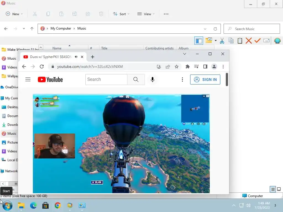Open Chrome extensions puzzle icon
This screenshot has height=212, width=283.
(188, 67)
